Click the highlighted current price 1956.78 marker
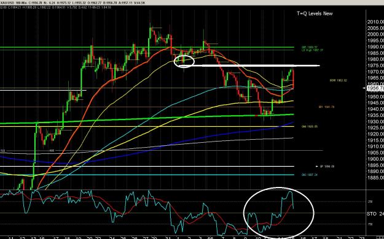The height and width of the screenshot is (239, 384). tap(375, 88)
